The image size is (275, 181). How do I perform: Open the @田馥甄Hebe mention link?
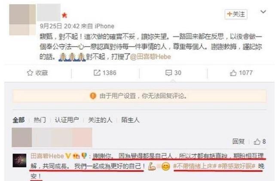[x=151, y=57]
